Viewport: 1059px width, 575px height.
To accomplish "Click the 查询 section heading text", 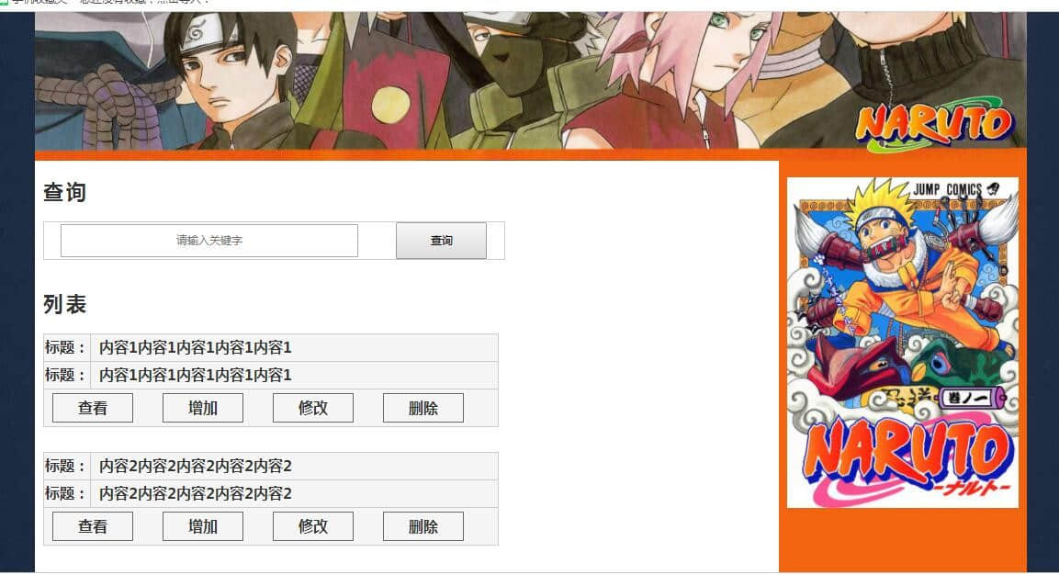I will (x=65, y=193).
